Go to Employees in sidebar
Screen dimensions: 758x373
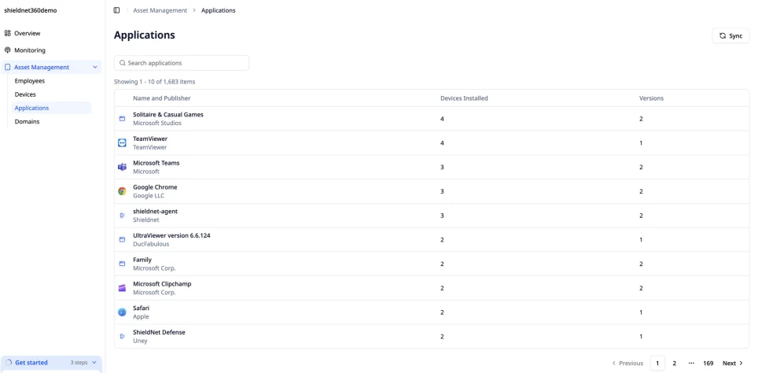(30, 81)
